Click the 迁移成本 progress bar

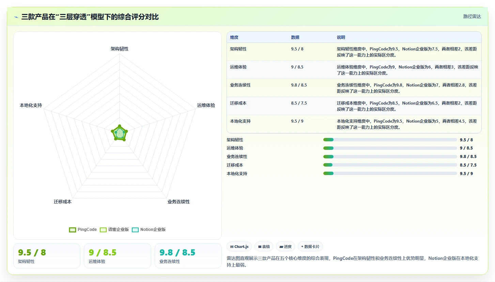tap(390, 165)
